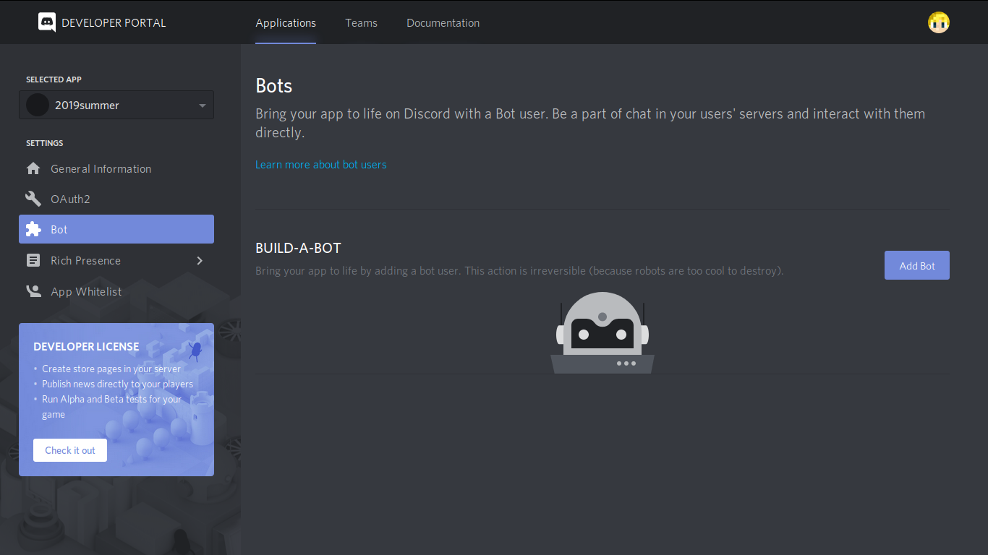Click the 'Bring your app to life on Discord' description
Viewport: 988px width, 555px height.
(x=590, y=123)
